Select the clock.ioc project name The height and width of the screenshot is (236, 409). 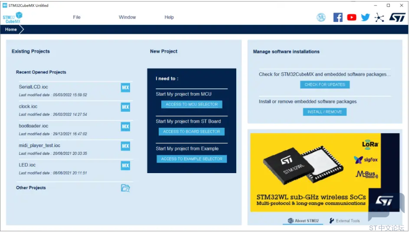coord(28,107)
